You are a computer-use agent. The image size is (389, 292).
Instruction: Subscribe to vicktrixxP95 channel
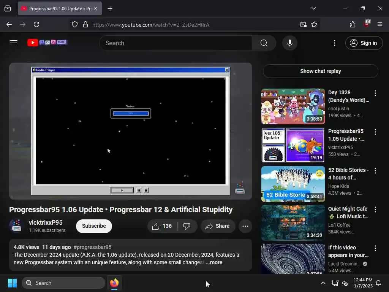(x=94, y=226)
